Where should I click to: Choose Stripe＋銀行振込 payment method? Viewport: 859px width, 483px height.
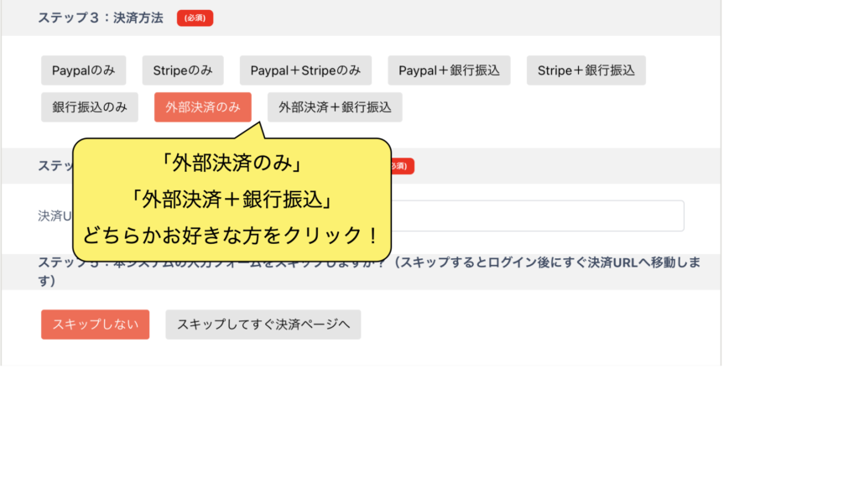[586, 70]
